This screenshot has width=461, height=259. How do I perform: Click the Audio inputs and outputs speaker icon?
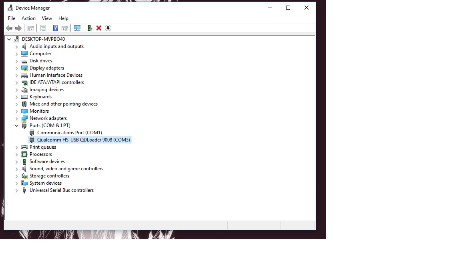[x=24, y=46]
